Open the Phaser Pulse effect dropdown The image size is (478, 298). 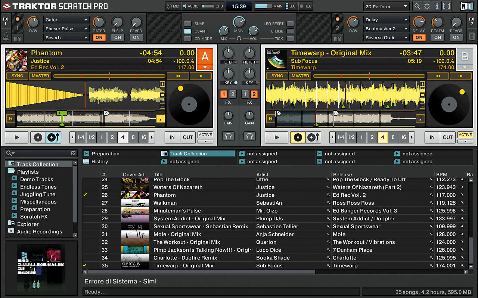[66, 28]
